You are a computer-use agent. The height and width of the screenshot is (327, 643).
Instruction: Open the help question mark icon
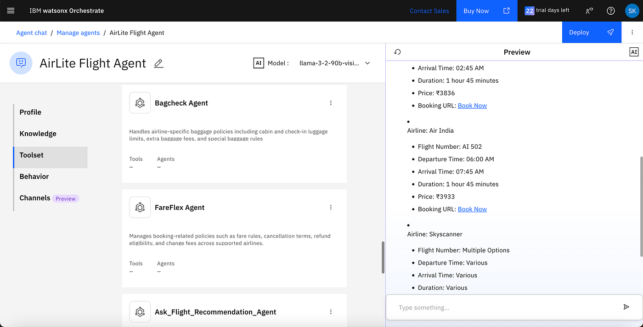(x=610, y=11)
